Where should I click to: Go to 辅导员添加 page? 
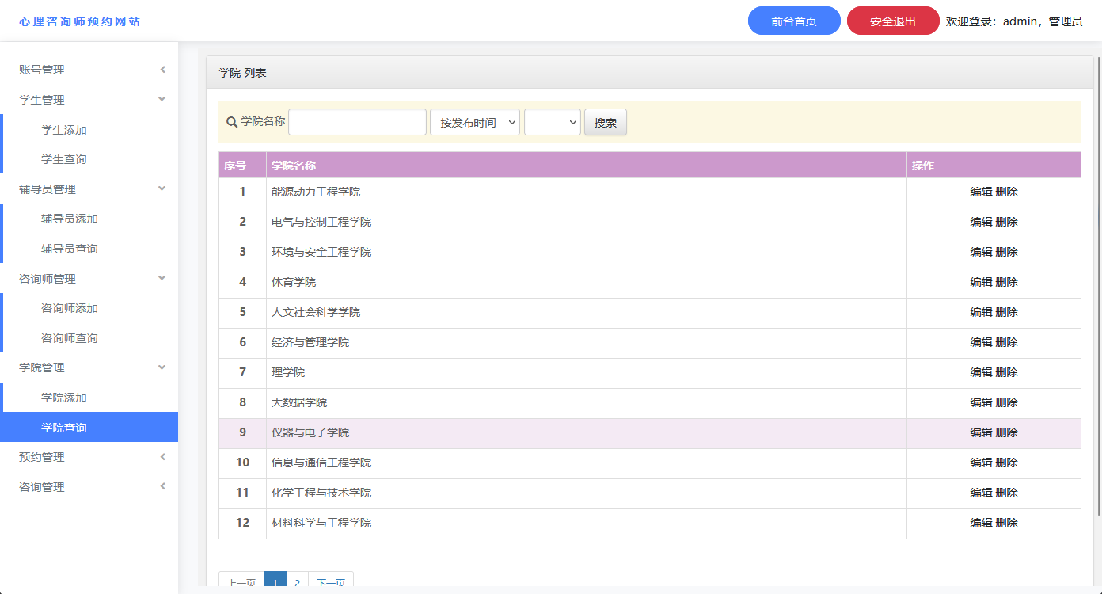coord(70,219)
